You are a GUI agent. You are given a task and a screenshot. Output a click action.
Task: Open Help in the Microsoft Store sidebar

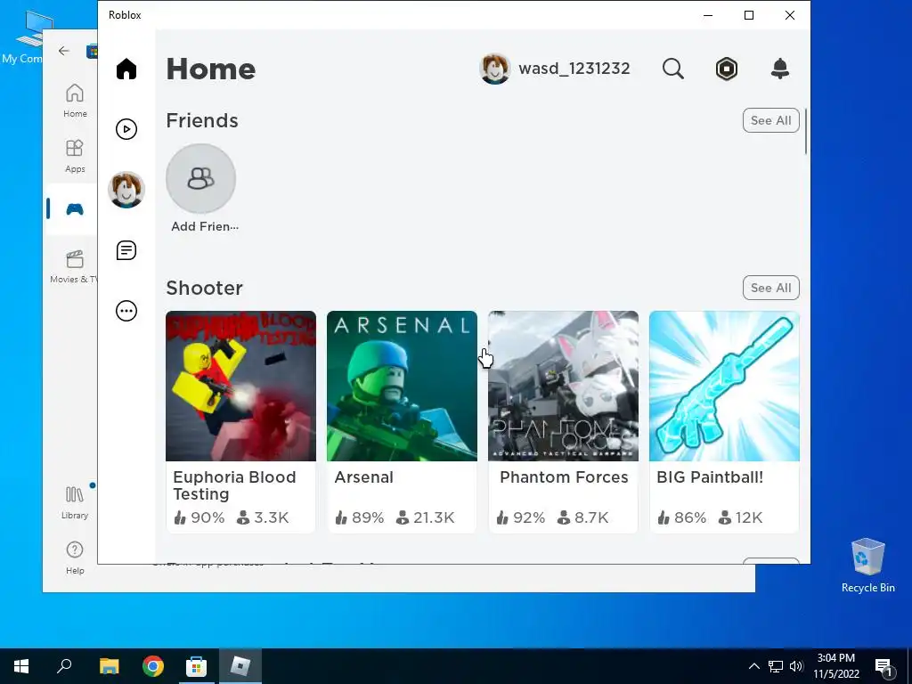[75, 558]
